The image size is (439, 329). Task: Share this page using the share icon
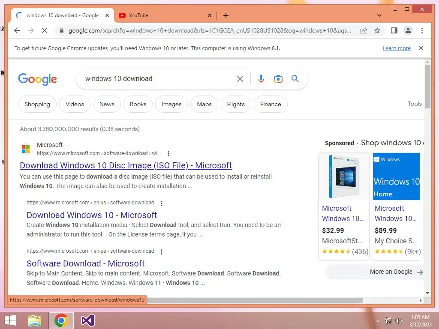[x=364, y=30]
